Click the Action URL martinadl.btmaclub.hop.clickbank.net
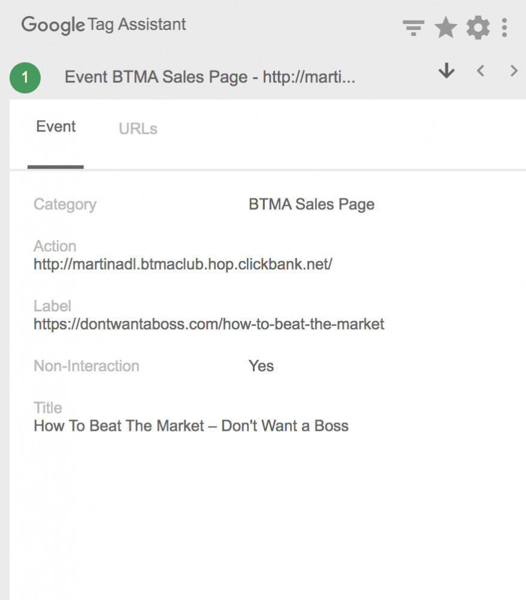 (x=183, y=264)
